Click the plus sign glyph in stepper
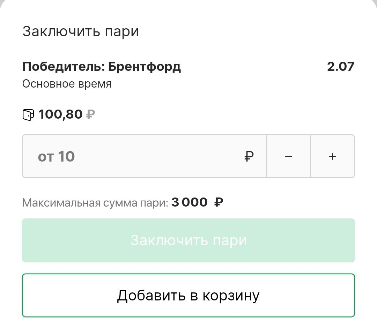The width and height of the screenshot is (377, 328). tap(332, 157)
